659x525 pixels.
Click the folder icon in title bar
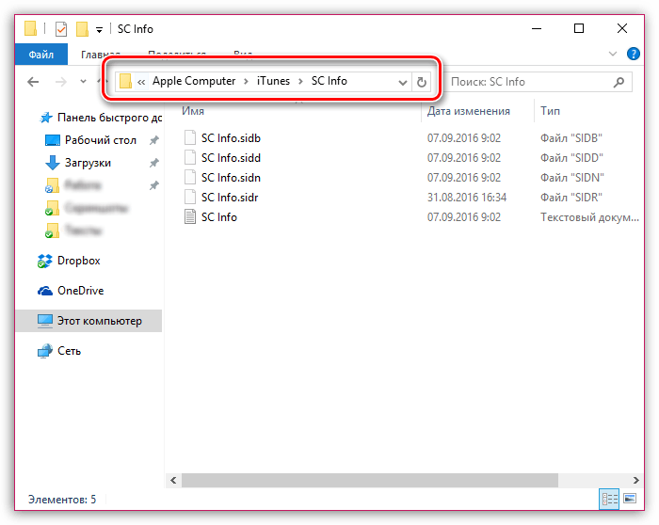coord(30,28)
